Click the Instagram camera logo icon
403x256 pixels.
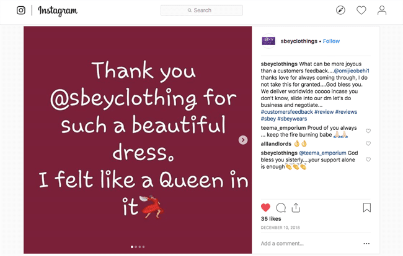click(x=21, y=11)
